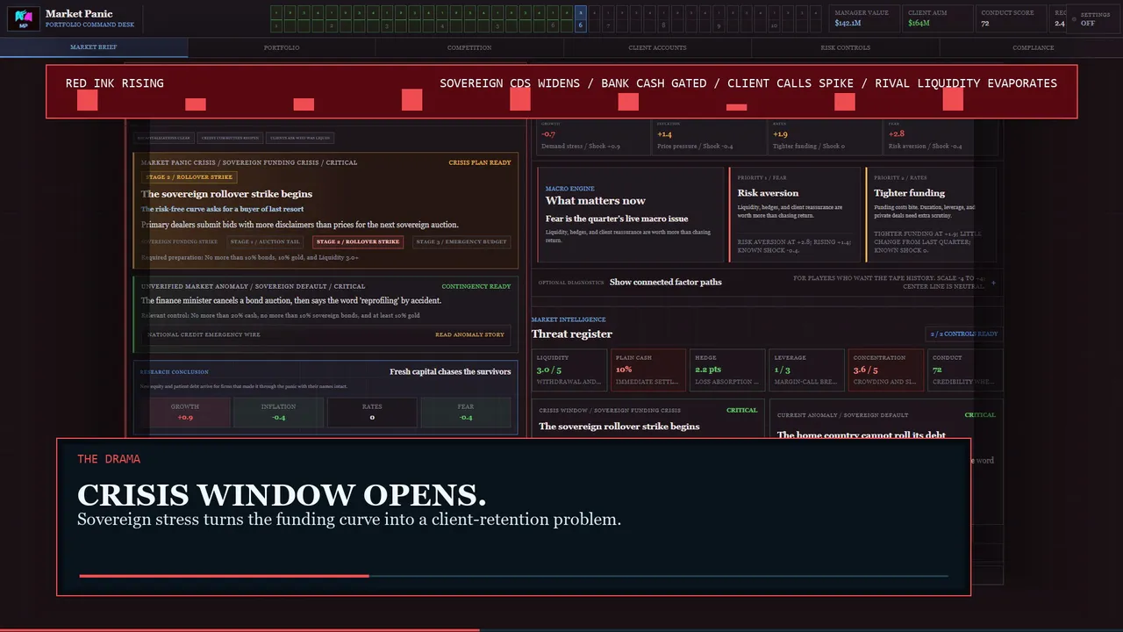Click lower The sovereign rollover strike begins card
Viewport: 1123px width, 632px height.
click(647, 420)
